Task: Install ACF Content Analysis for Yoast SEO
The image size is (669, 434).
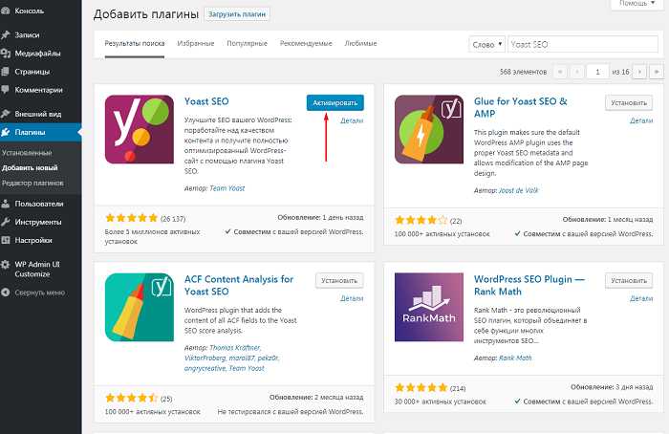Action: 340,281
